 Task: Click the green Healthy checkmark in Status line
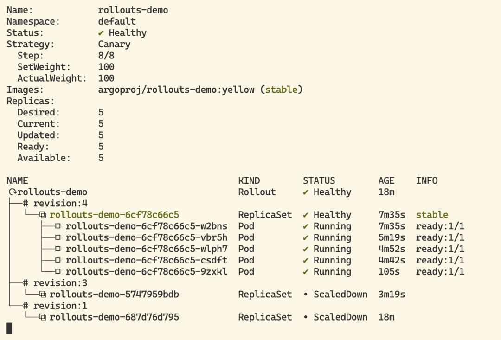pos(101,33)
